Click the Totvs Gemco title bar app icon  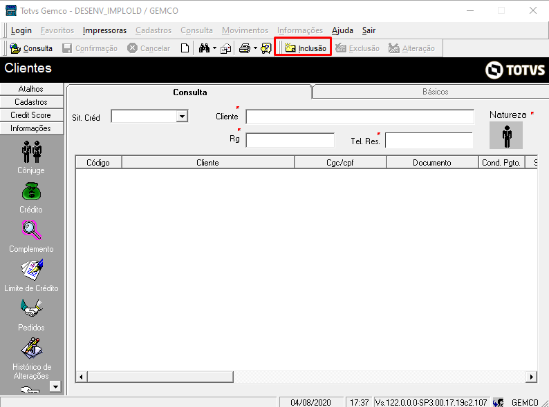(x=11, y=10)
